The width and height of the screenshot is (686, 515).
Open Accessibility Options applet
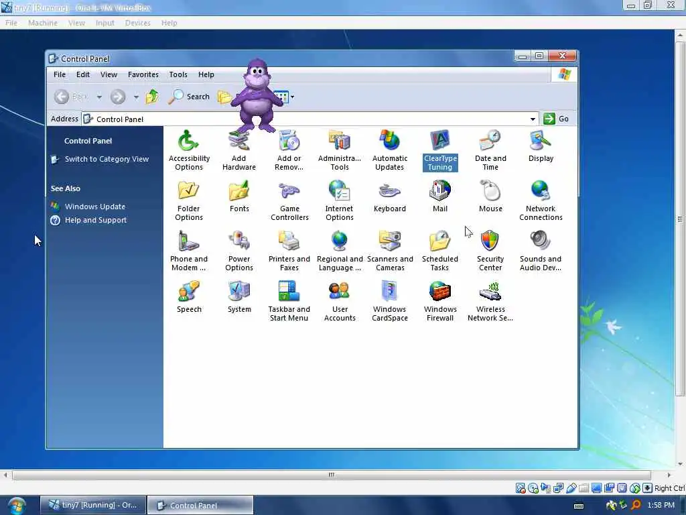tap(188, 150)
